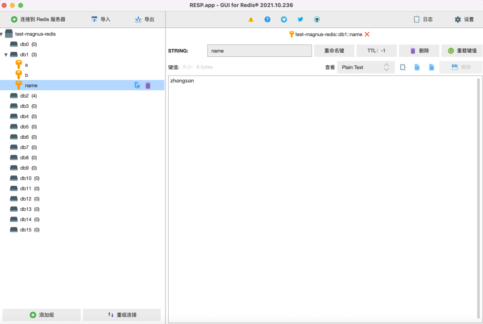Close the test-magnus-redis::db1::name tab

tap(367, 34)
